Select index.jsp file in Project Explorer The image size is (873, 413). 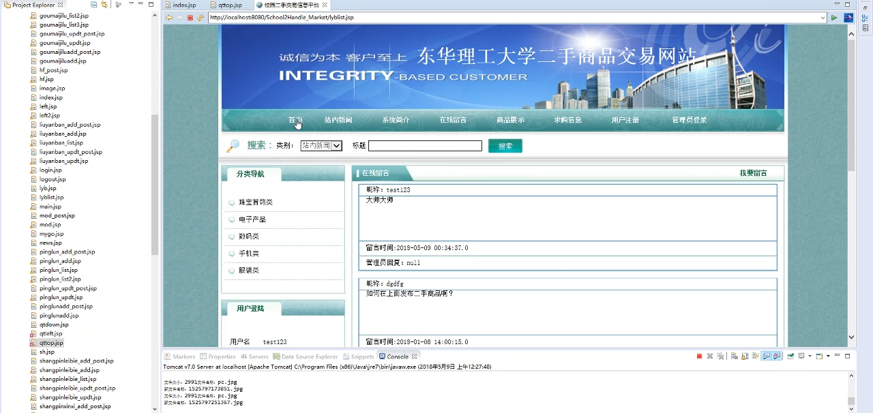(x=51, y=97)
